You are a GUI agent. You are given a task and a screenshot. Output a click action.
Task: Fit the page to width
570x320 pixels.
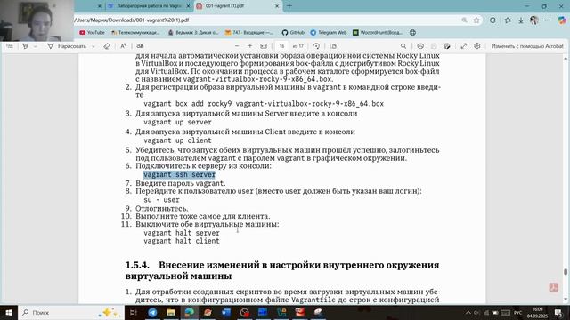tap(264, 46)
